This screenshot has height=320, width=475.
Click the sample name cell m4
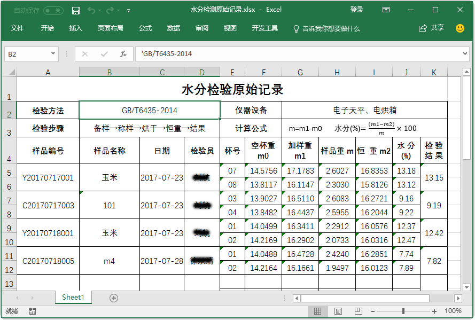pyautogui.click(x=110, y=261)
